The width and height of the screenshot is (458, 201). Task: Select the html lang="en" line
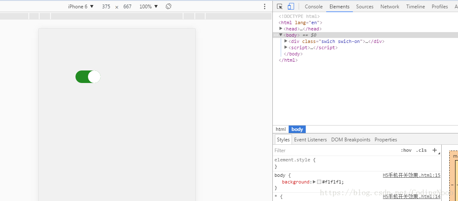(300, 23)
